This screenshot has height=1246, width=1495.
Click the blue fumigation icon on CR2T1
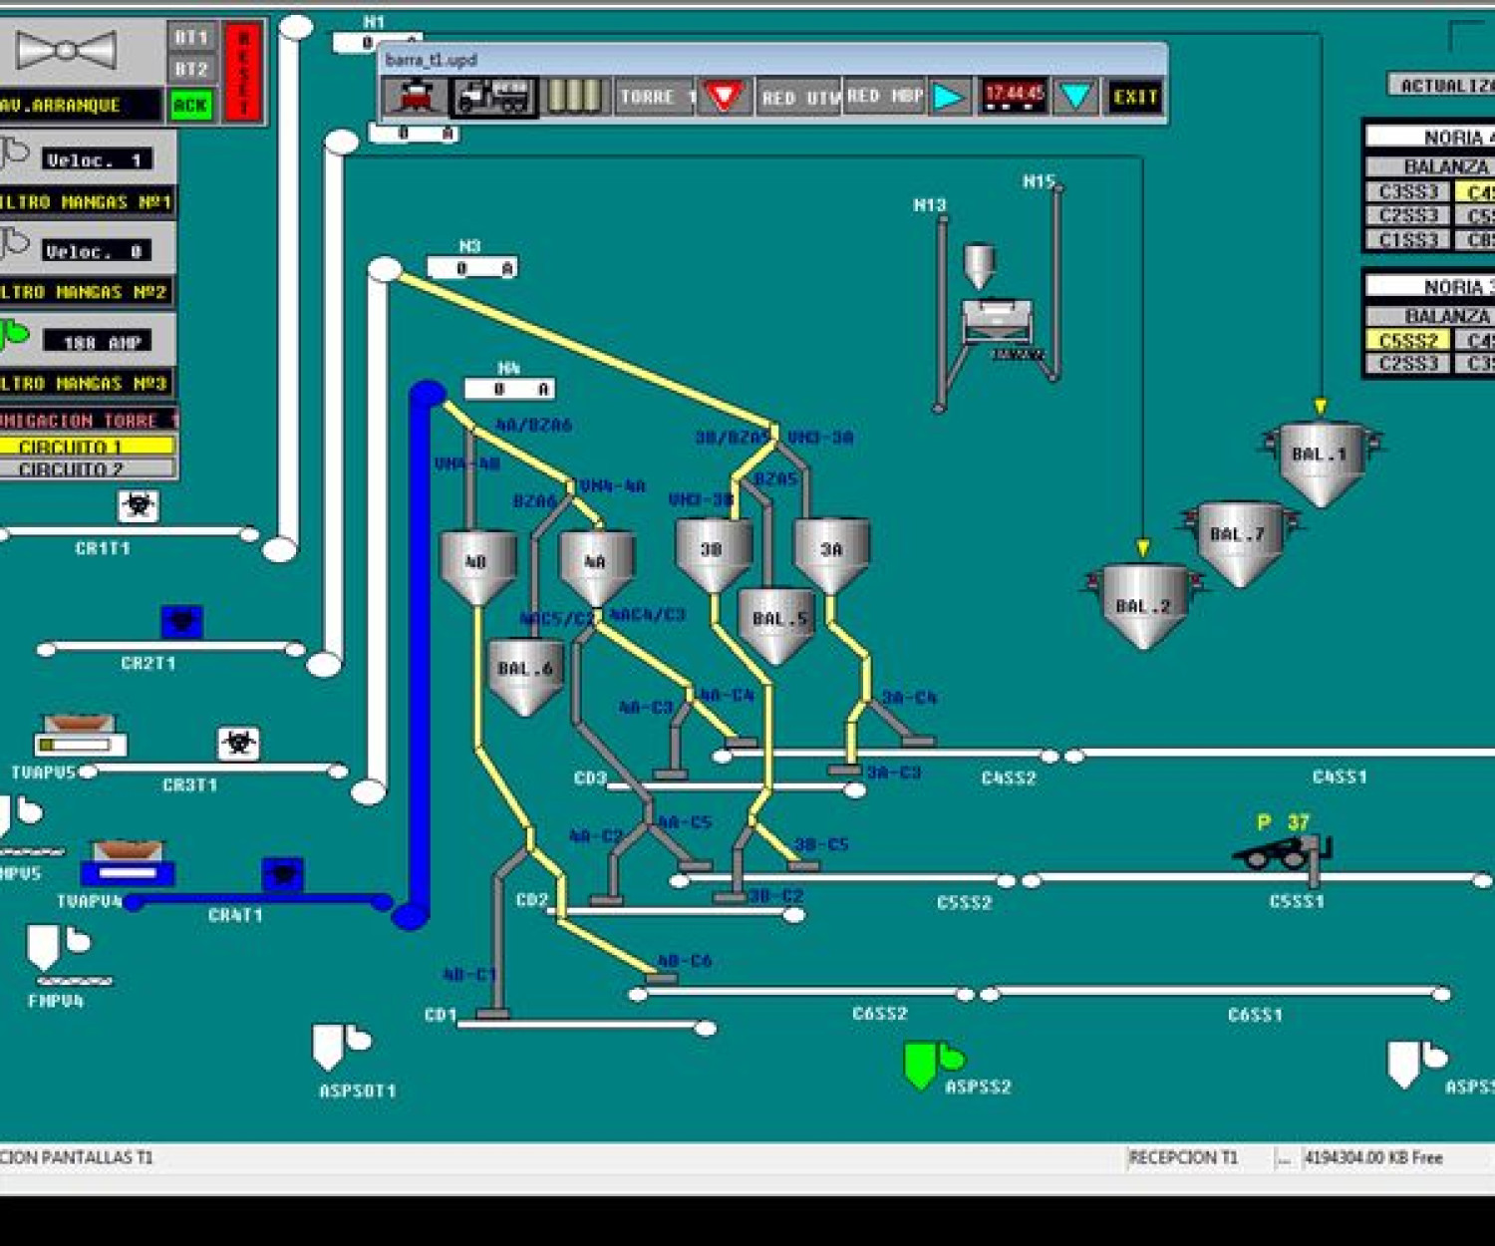click(x=182, y=622)
